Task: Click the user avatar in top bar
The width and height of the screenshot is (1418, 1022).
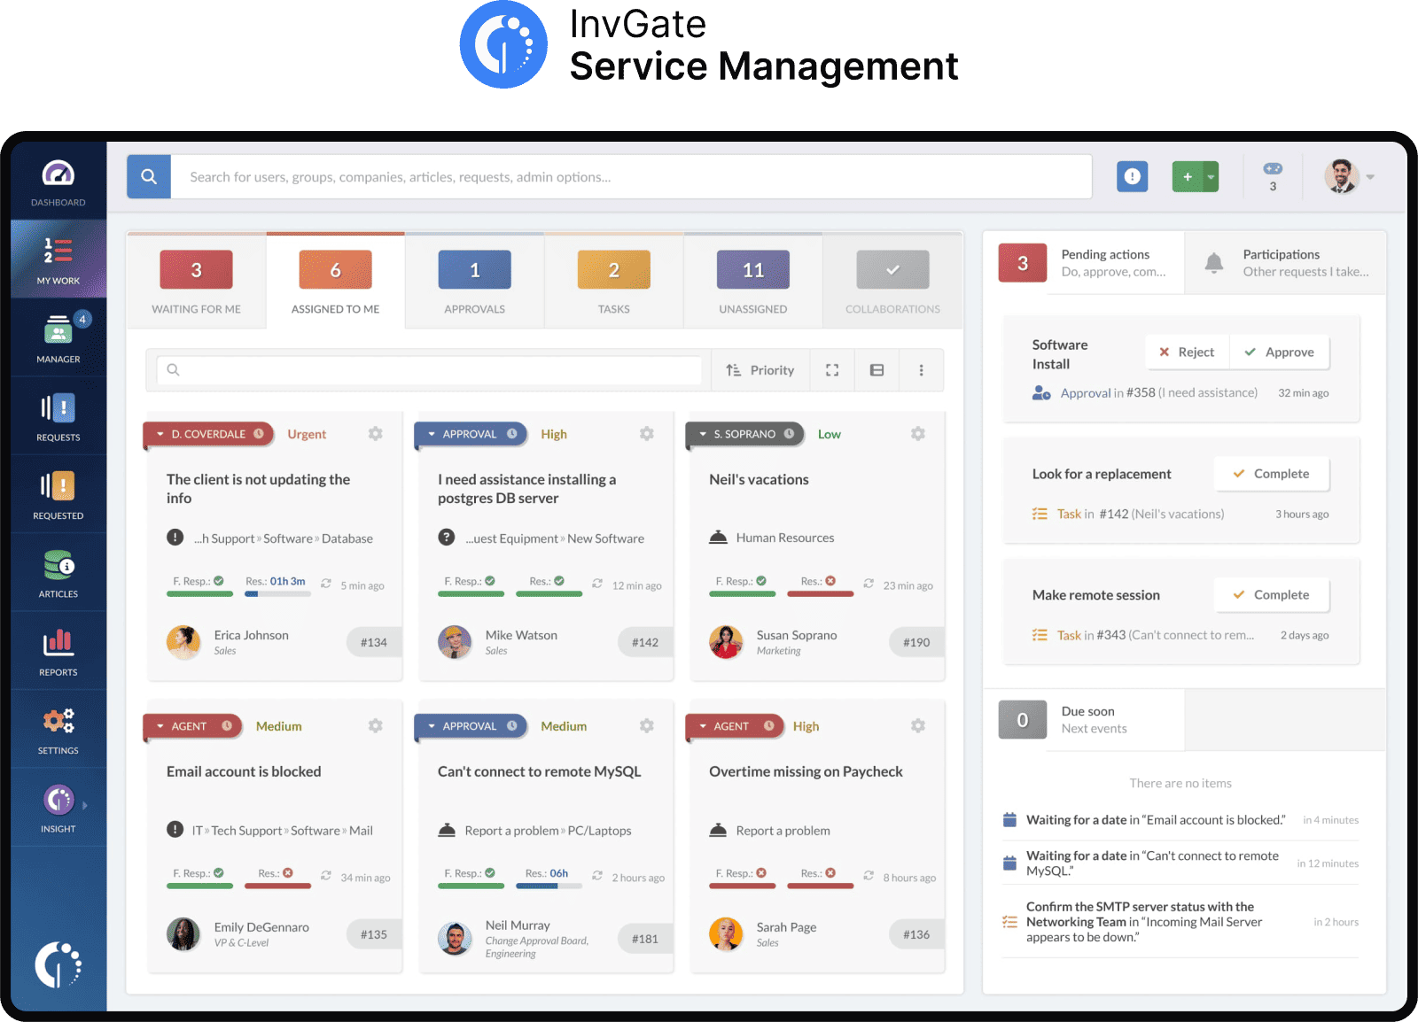Action: [1341, 176]
